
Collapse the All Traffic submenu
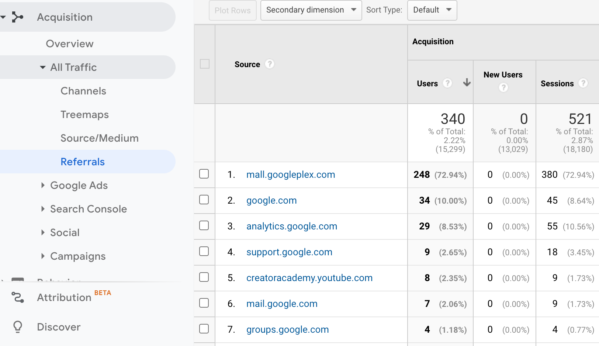point(43,67)
